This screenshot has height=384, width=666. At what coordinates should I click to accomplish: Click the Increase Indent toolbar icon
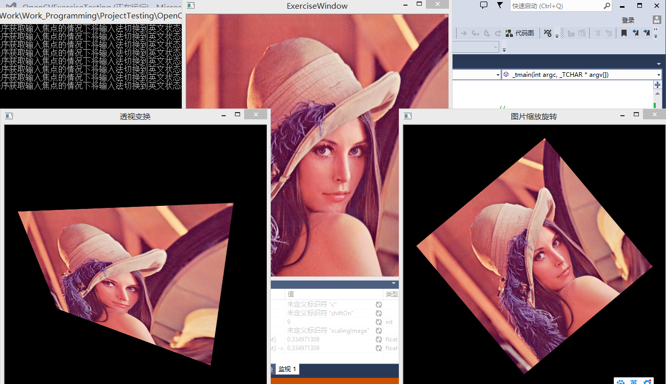click(582, 33)
